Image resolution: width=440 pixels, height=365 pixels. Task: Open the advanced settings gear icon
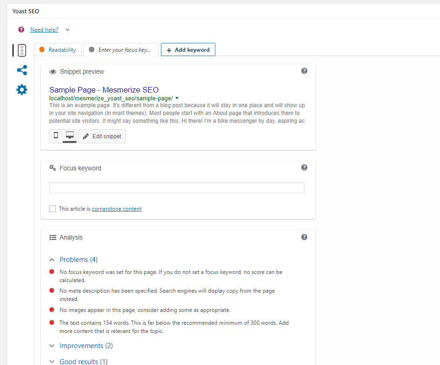point(22,90)
